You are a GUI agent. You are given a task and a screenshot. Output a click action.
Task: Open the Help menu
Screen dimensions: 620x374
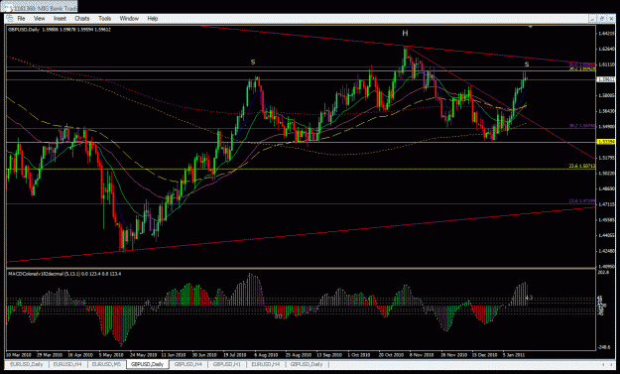coord(152,18)
